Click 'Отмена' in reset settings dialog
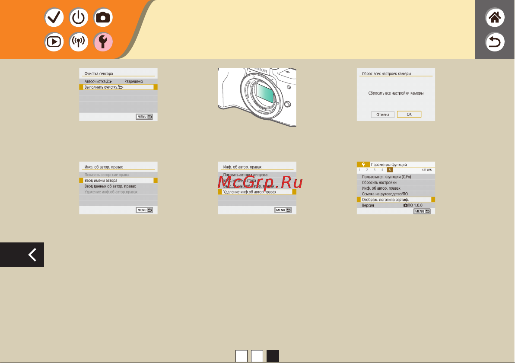 383,115
